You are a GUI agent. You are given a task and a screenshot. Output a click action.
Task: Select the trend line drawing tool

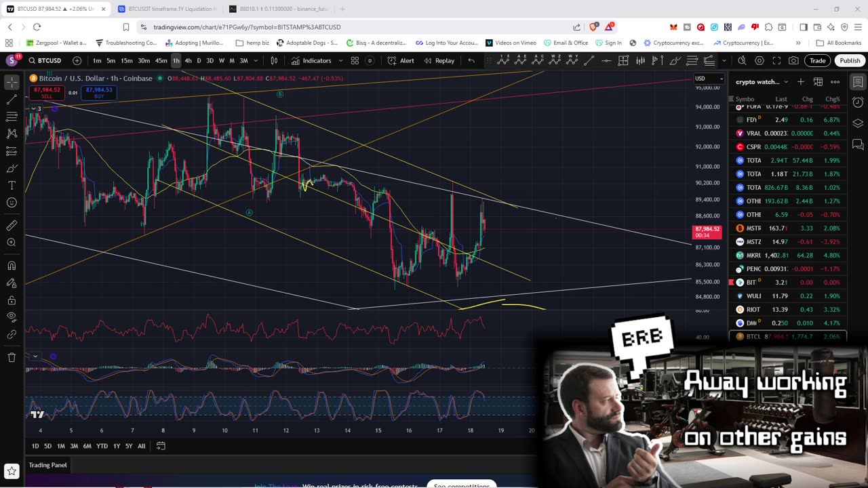click(12, 100)
